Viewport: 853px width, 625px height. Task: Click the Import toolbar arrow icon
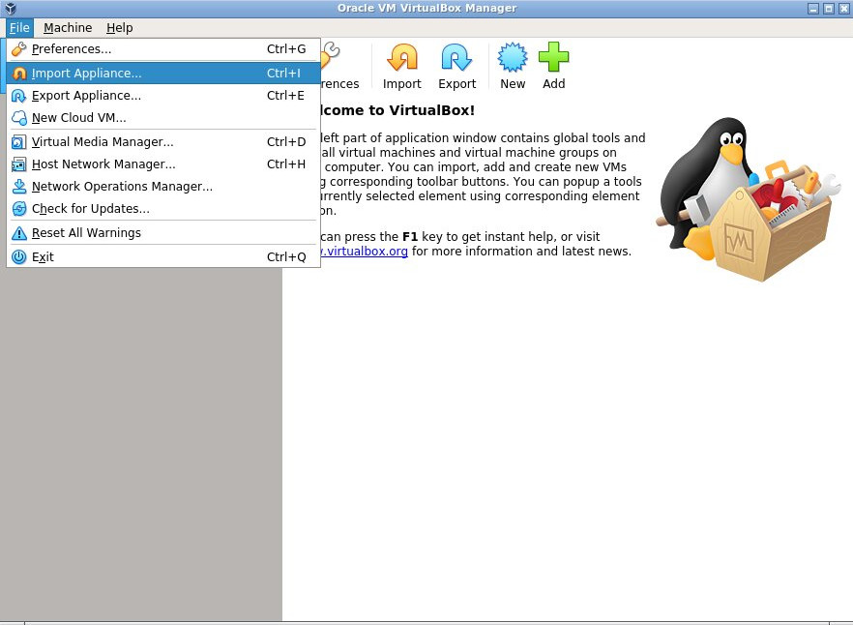pyautogui.click(x=402, y=58)
